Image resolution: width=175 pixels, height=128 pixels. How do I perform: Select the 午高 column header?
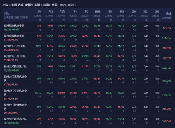coord(62,12)
